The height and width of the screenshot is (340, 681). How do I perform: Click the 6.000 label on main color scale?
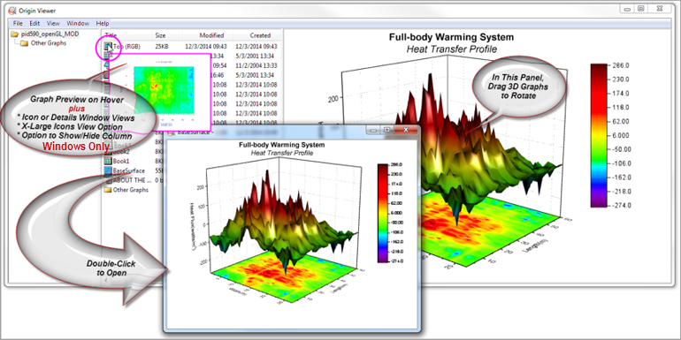(621, 135)
